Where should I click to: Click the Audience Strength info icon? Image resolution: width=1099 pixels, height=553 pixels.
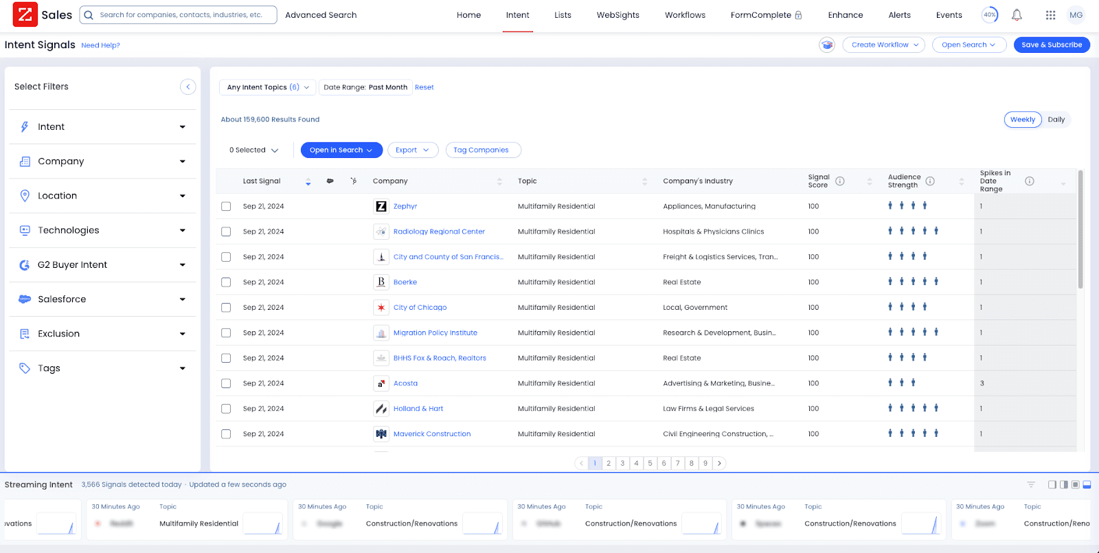930,181
